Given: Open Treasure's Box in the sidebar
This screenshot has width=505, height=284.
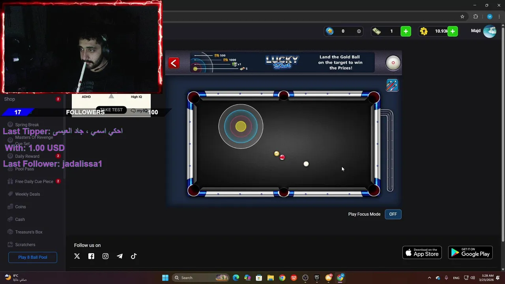Looking at the screenshot, I should 28,232.
